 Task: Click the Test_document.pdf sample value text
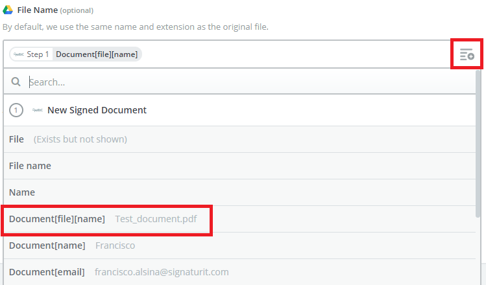[x=156, y=219]
